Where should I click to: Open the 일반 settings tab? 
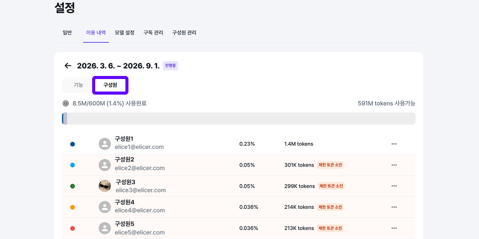[x=67, y=33]
